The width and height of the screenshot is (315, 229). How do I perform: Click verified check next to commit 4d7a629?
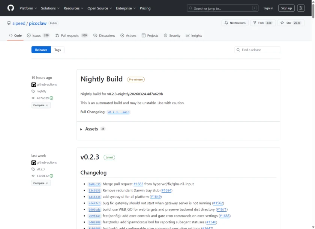coord(52,98)
